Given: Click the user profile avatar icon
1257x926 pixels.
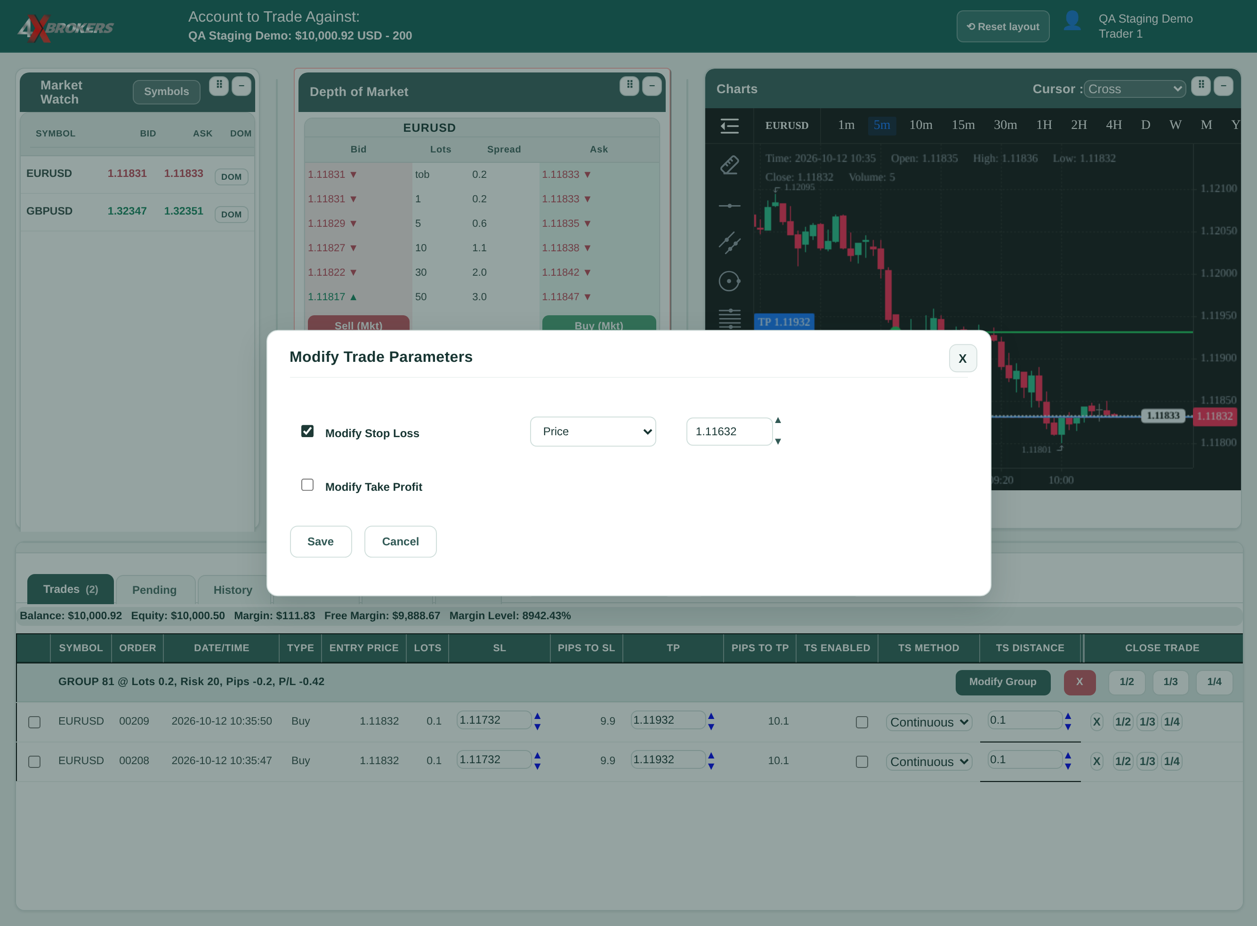Looking at the screenshot, I should [x=1072, y=21].
